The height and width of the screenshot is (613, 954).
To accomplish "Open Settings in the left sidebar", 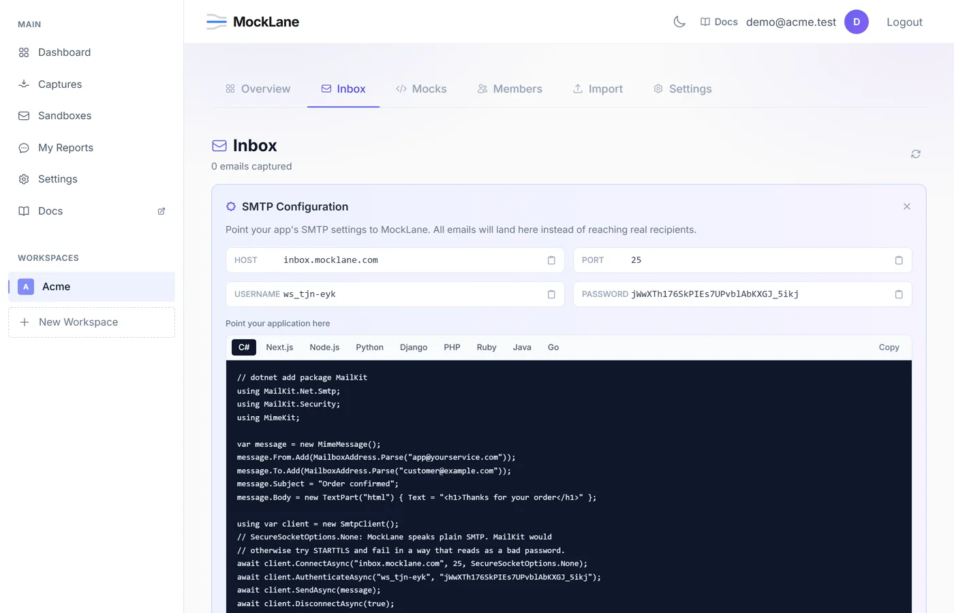I will click(91, 179).
